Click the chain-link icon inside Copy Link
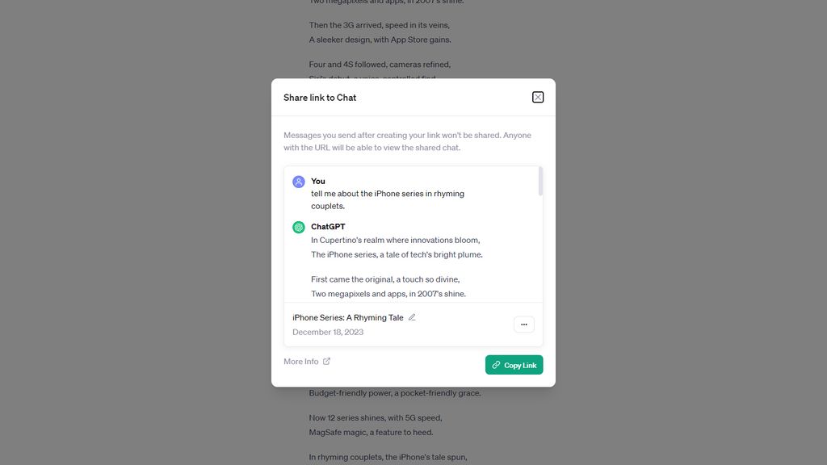Viewport: 827px width, 465px height. (x=495, y=365)
